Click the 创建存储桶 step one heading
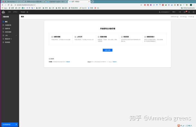 pos(57,37)
